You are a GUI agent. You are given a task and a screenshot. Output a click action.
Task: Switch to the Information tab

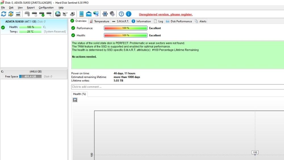(x=141, y=21)
